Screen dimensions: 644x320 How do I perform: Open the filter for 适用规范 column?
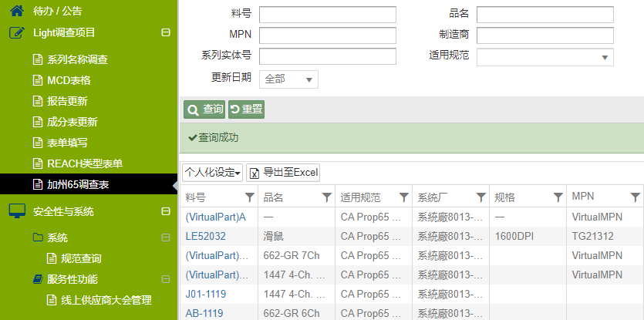pos(403,197)
